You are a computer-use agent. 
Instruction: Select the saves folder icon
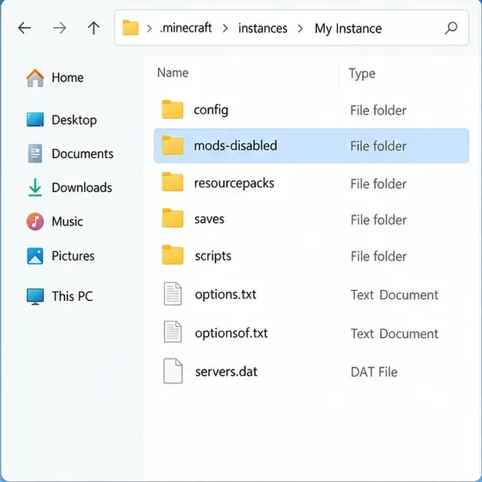click(x=173, y=218)
